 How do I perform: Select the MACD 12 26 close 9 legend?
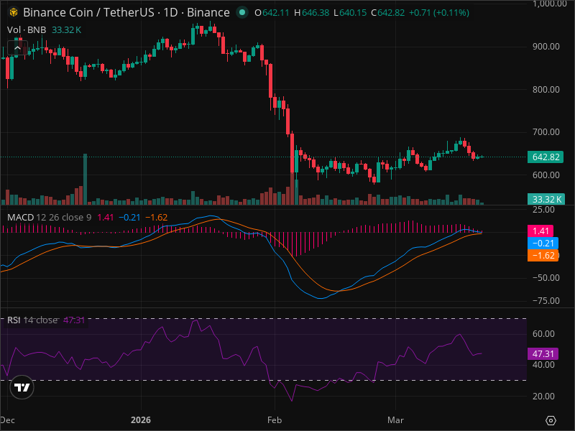click(x=49, y=218)
